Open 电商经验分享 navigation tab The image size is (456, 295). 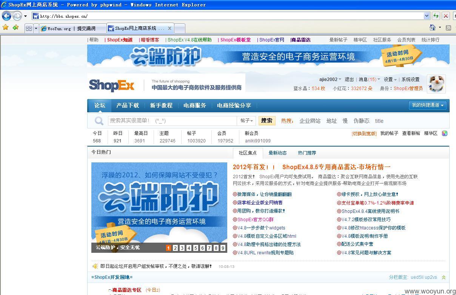tap(234, 105)
